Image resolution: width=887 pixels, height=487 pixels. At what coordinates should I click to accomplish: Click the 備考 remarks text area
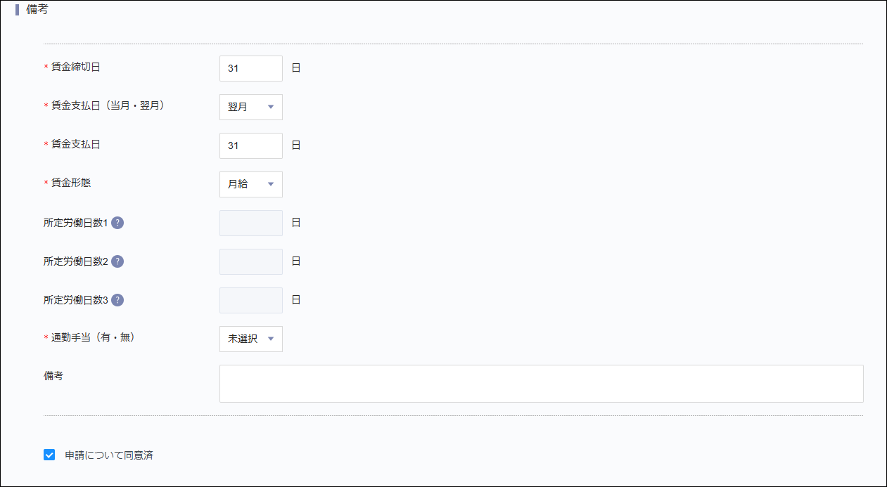point(541,383)
